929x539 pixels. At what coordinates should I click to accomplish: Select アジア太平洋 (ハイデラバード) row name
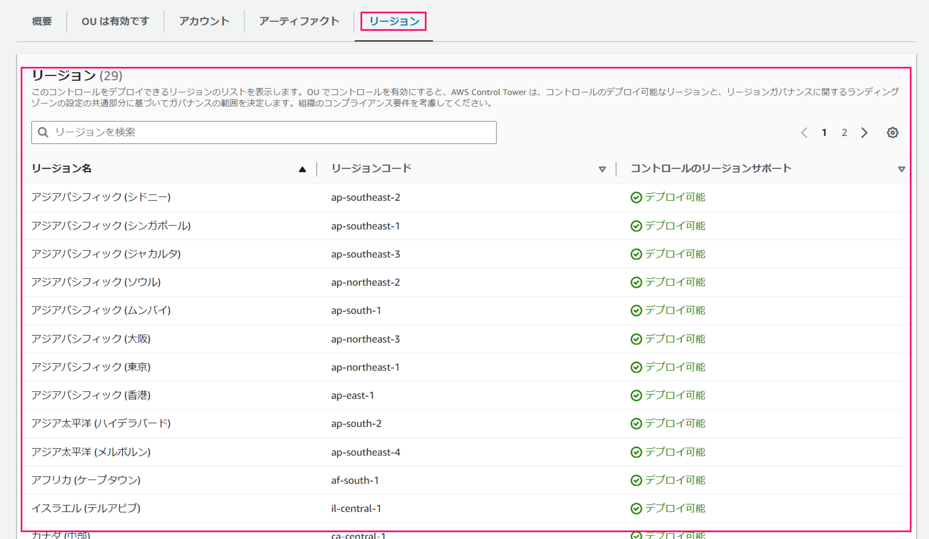pyautogui.click(x=101, y=423)
